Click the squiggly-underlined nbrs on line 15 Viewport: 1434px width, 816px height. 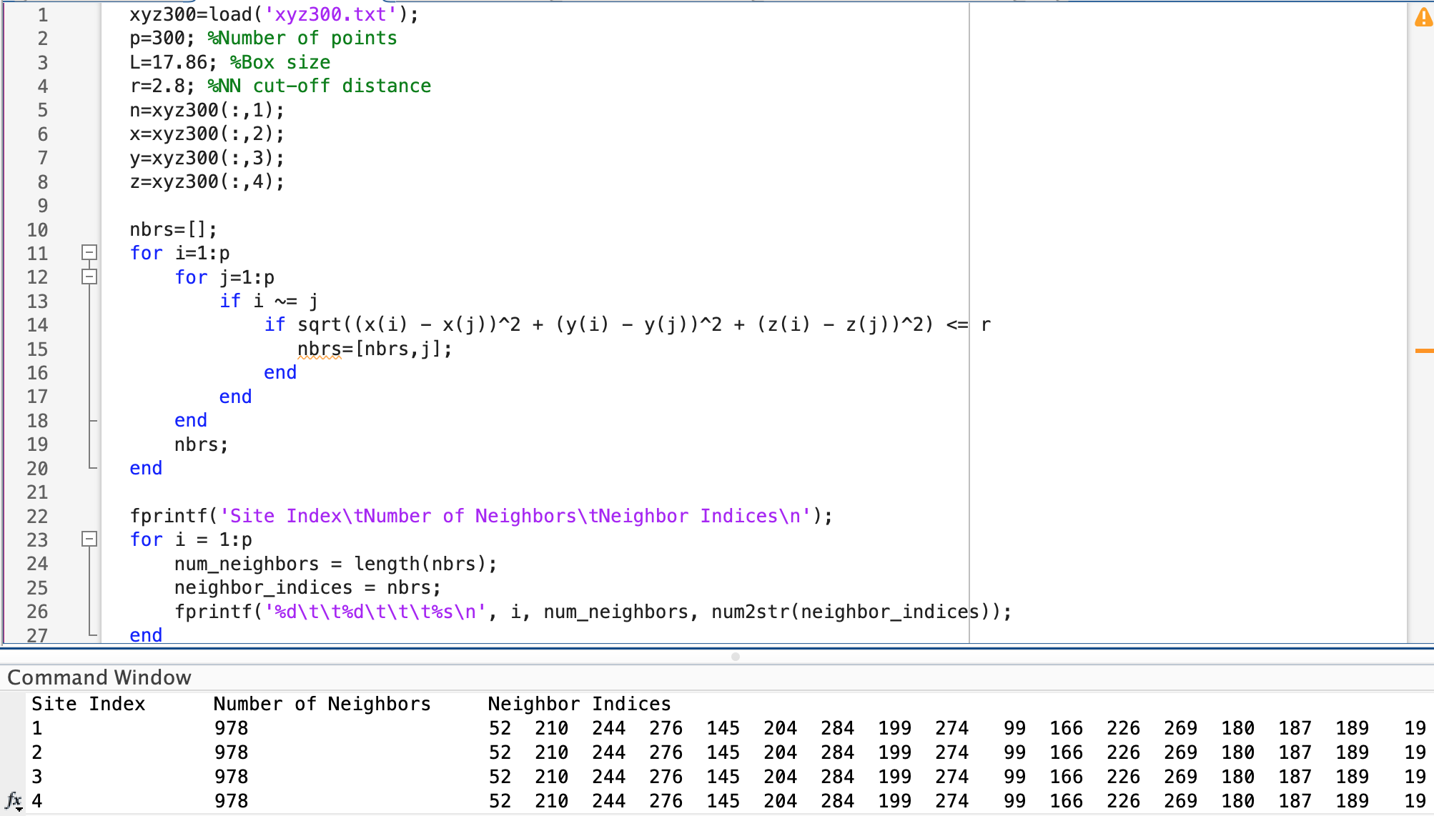coord(320,349)
